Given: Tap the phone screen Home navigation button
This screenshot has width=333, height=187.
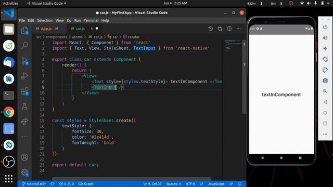Looking at the screenshot, I should (281, 158).
